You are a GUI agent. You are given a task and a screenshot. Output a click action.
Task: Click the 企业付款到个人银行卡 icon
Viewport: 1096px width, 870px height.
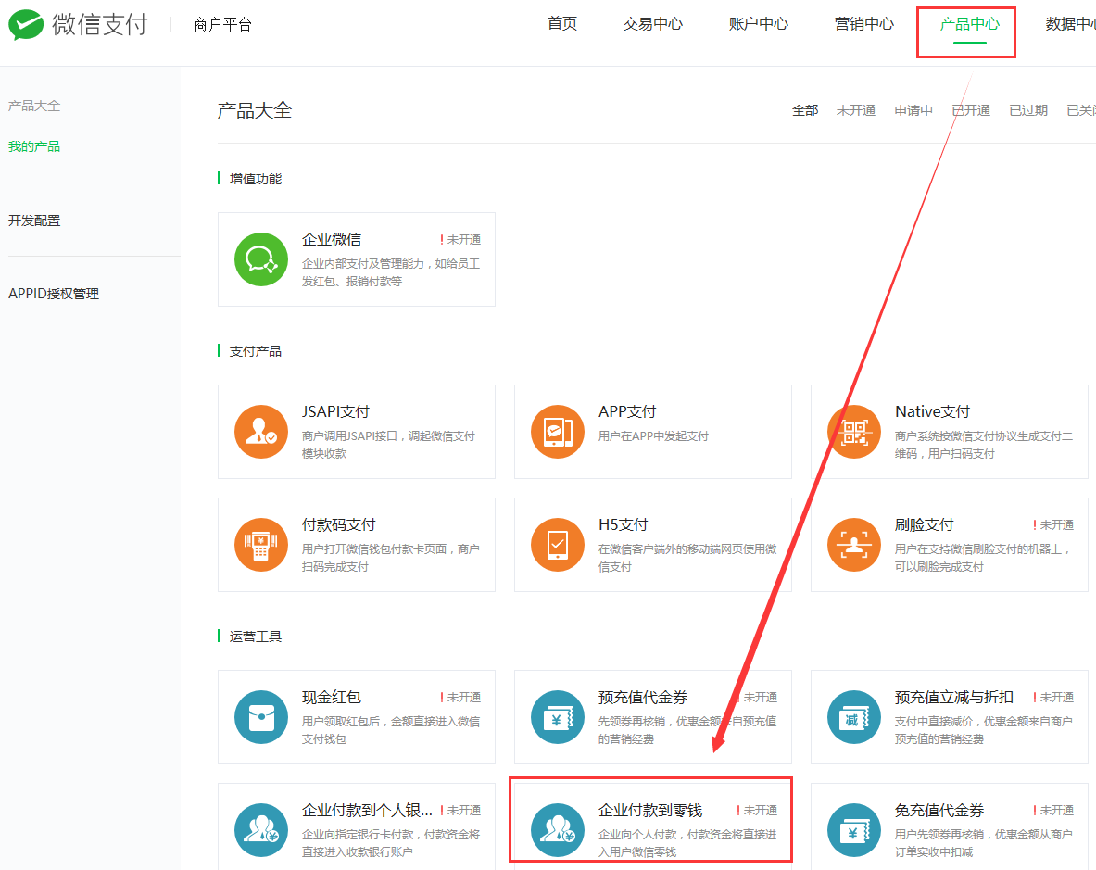pyautogui.click(x=260, y=830)
